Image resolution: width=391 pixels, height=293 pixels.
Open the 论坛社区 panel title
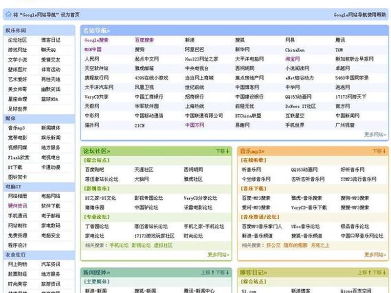click(x=96, y=151)
